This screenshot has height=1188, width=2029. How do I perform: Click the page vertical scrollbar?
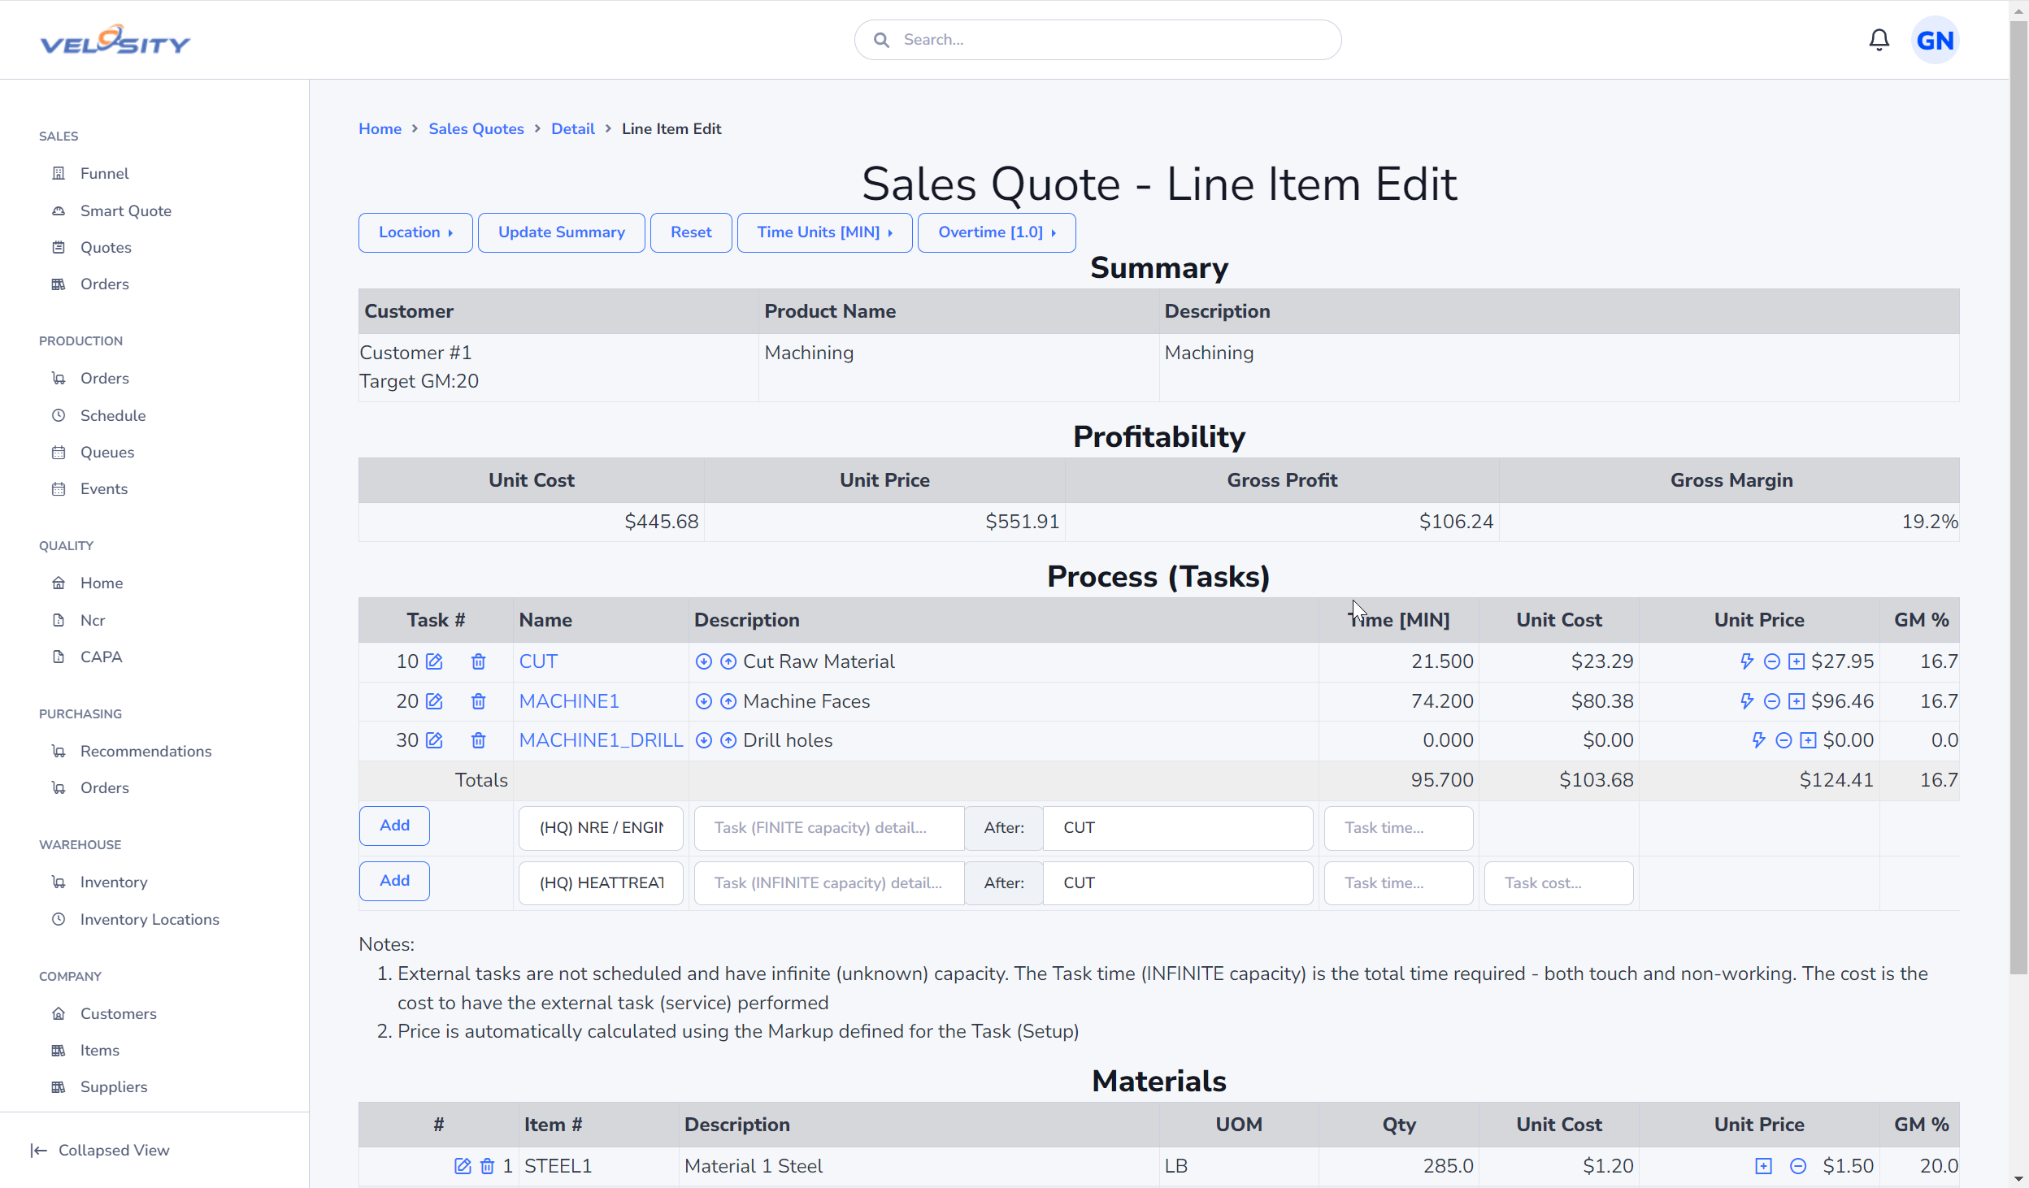click(x=2018, y=497)
